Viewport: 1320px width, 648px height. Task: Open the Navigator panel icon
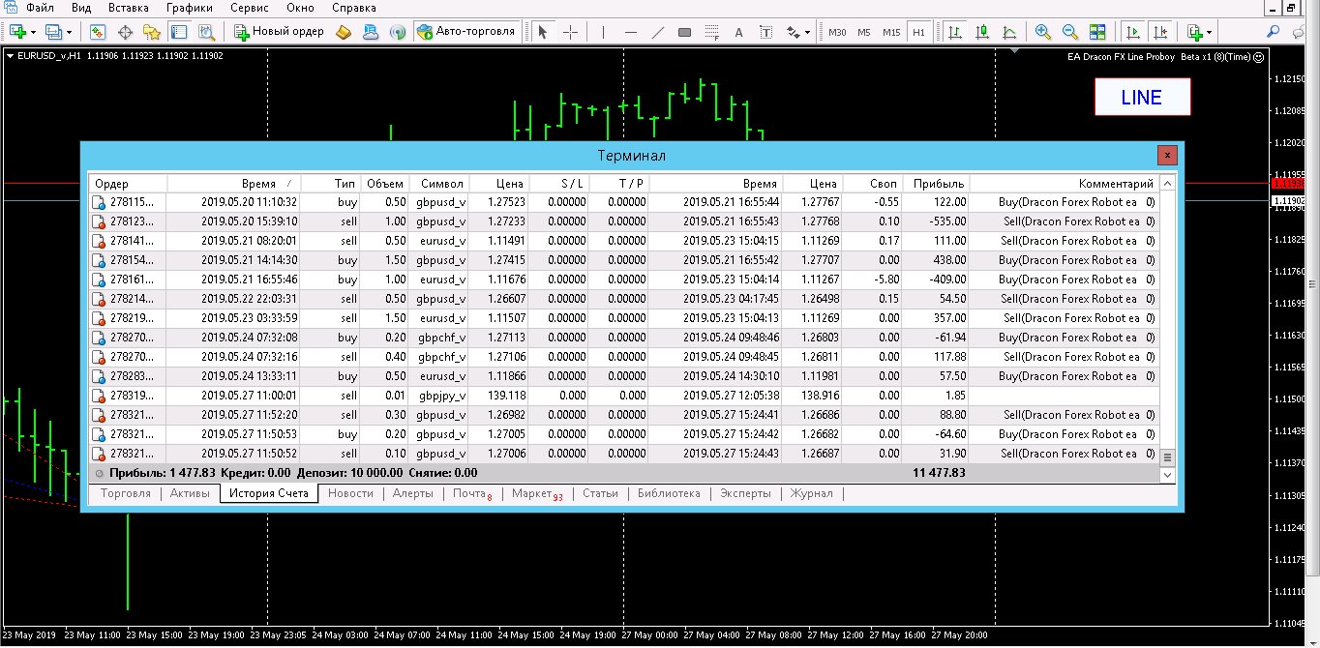click(x=151, y=32)
